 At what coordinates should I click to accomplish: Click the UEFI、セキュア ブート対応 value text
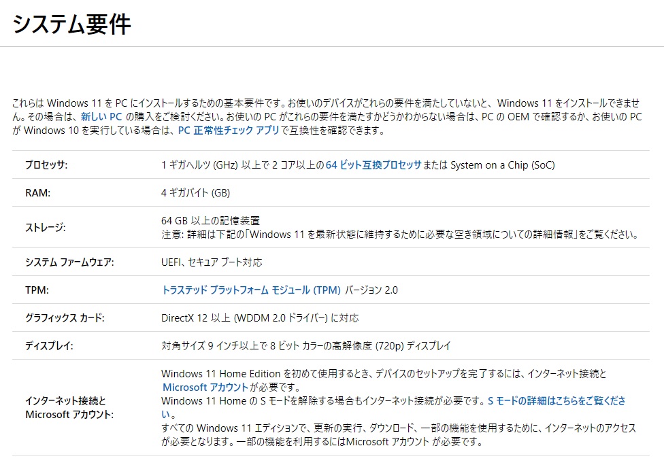click(x=212, y=262)
